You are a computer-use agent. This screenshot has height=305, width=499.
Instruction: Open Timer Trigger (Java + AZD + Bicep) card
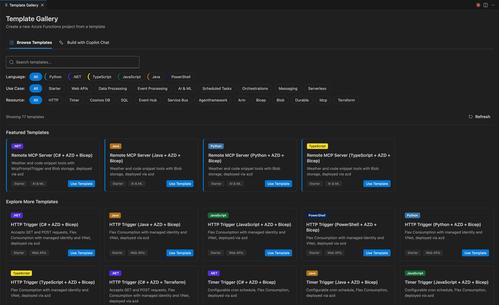click(x=348, y=286)
